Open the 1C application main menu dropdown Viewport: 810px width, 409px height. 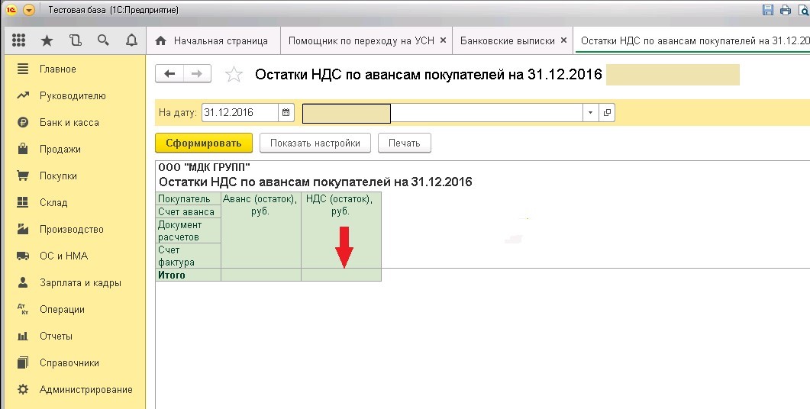pos(29,10)
